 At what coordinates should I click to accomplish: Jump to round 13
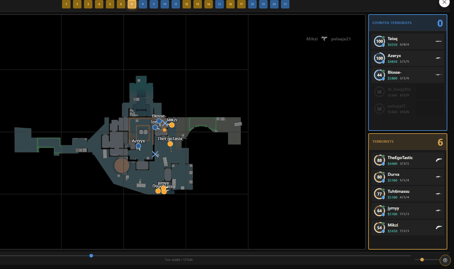click(197, 4)
